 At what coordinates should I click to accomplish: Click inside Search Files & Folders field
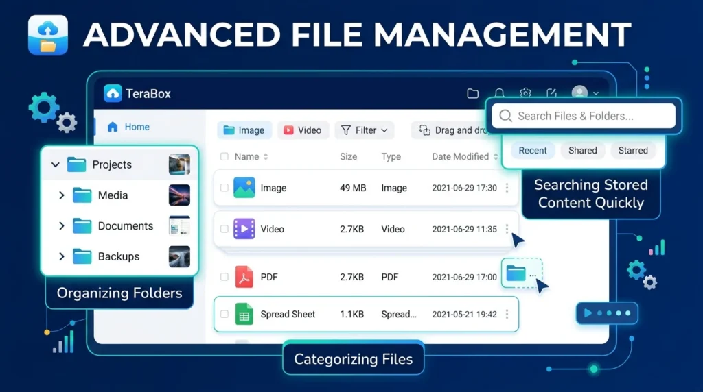coord(584,116)
